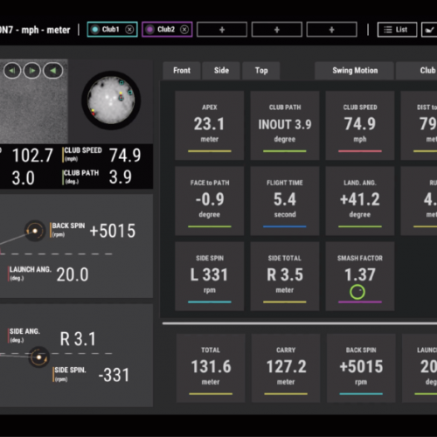
Task: Open the Swing Motion tab
Action: pyautogui.click(x=355, y=71)
